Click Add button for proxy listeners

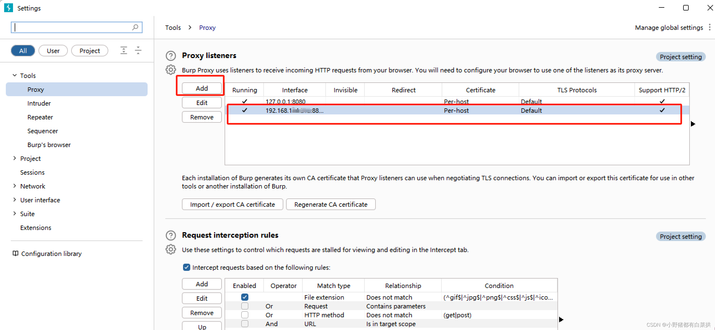click(x=202, y=88)
